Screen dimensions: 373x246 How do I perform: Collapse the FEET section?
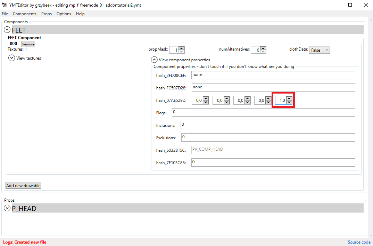point(7,30)
